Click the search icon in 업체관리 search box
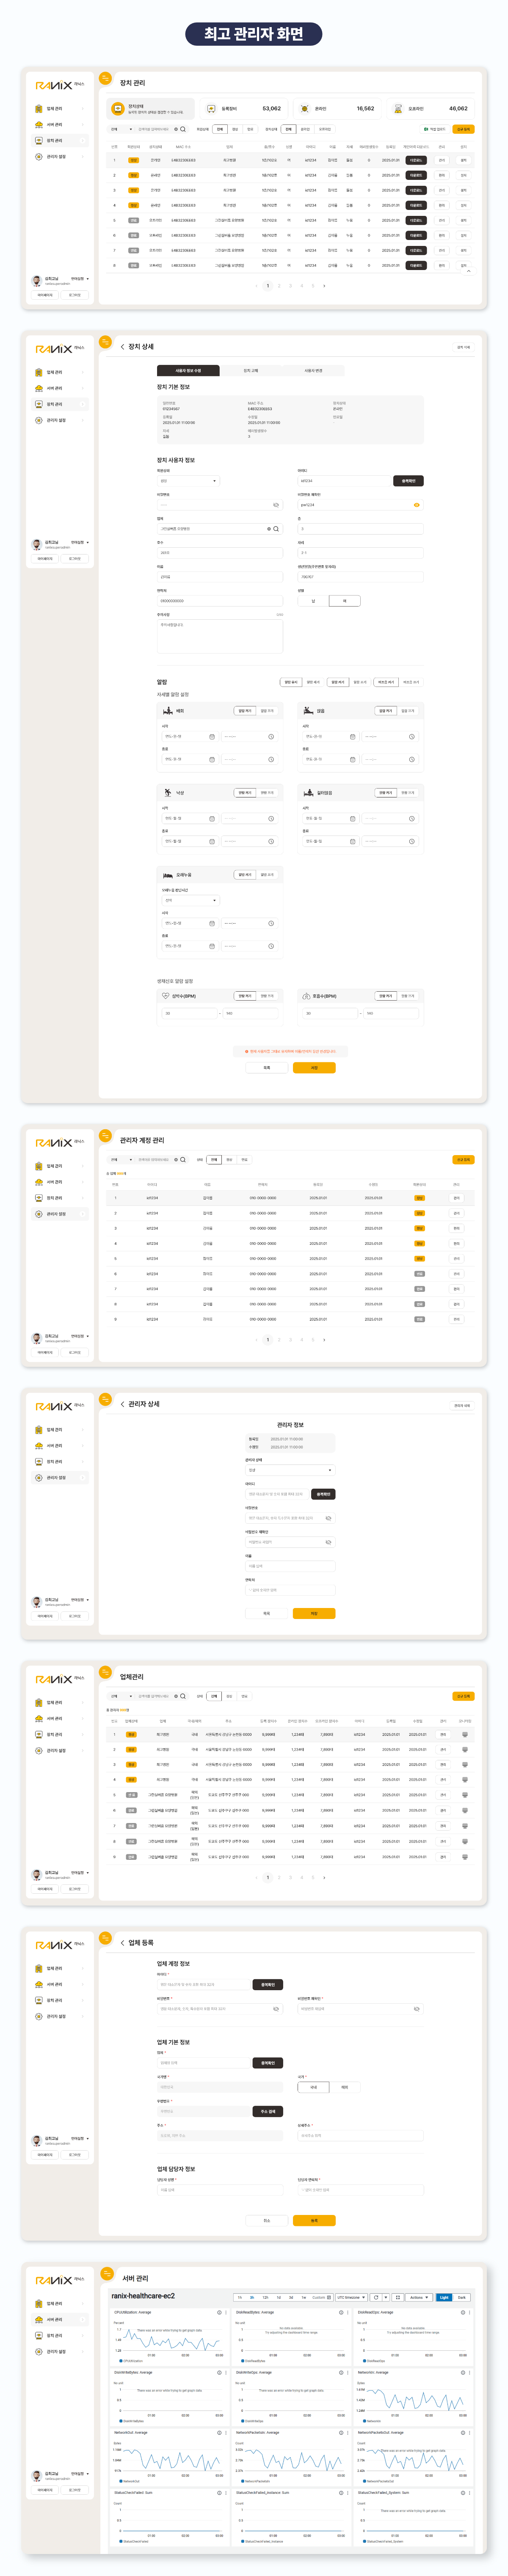This screenshot has width=508, height=2576. 183,1696
